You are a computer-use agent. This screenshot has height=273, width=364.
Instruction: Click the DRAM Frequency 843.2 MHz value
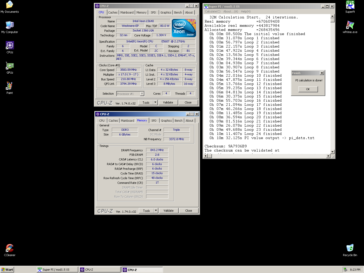[x=157, y=150]
